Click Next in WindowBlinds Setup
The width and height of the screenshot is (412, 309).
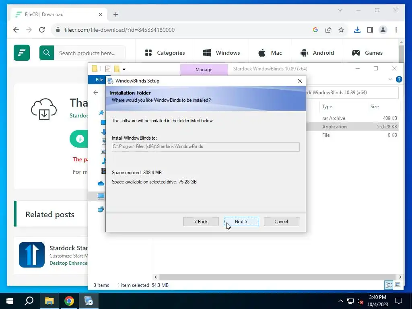(241, 222)
